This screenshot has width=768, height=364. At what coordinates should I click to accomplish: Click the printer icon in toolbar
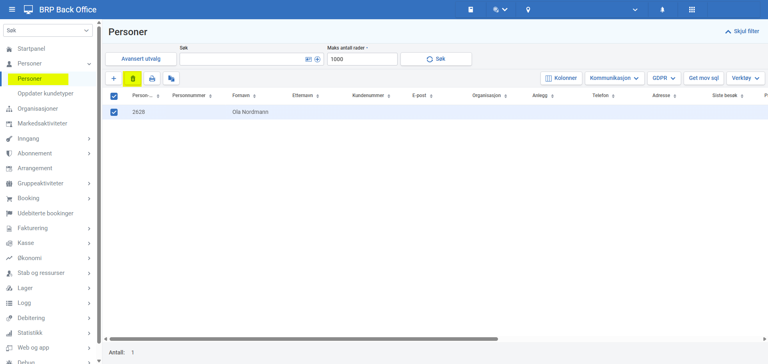152,79
